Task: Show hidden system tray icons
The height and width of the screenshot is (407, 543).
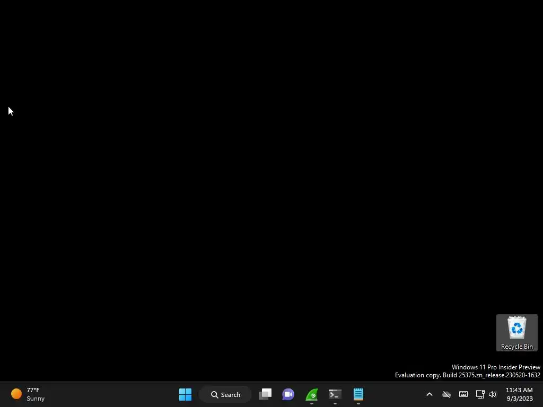Action: point(430,394)
